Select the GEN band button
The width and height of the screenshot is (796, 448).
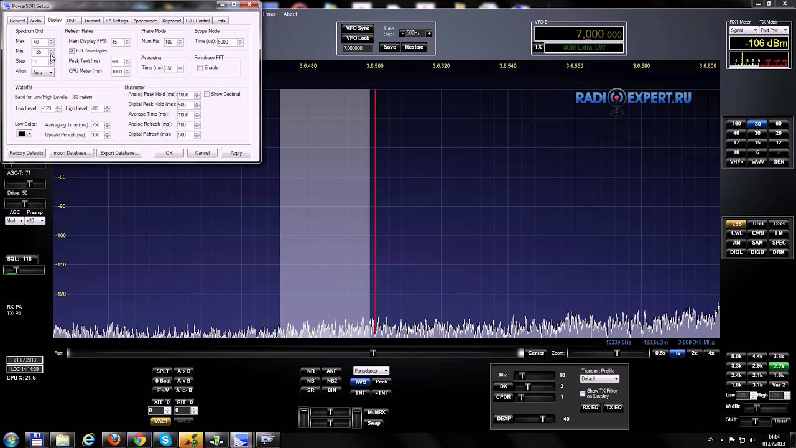779,162
